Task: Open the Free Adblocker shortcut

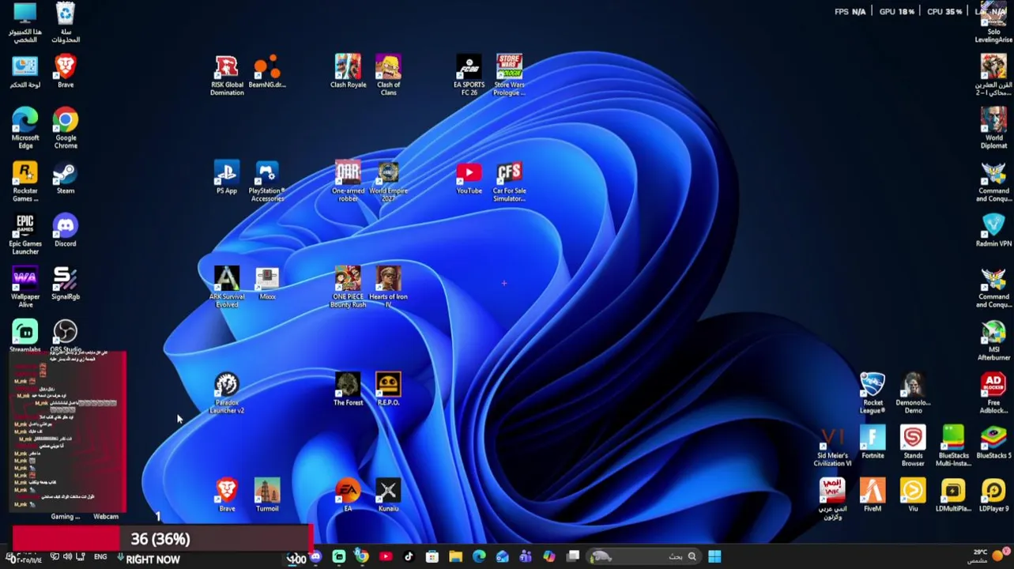Action: coord(993,394)
